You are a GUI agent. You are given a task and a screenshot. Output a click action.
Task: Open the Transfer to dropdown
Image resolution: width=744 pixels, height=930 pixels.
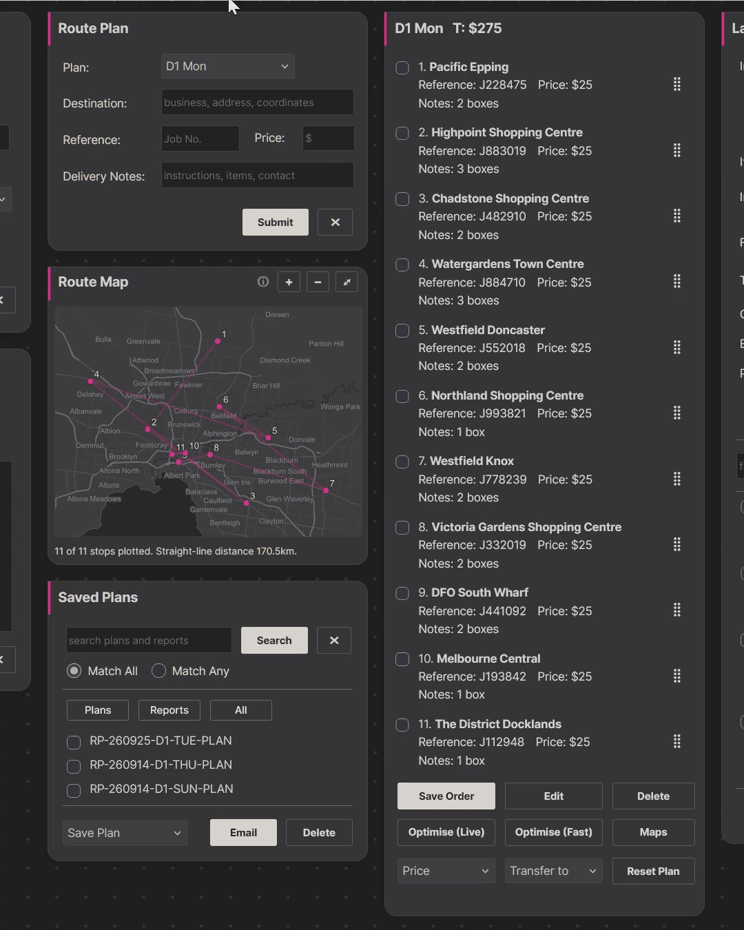554,871
